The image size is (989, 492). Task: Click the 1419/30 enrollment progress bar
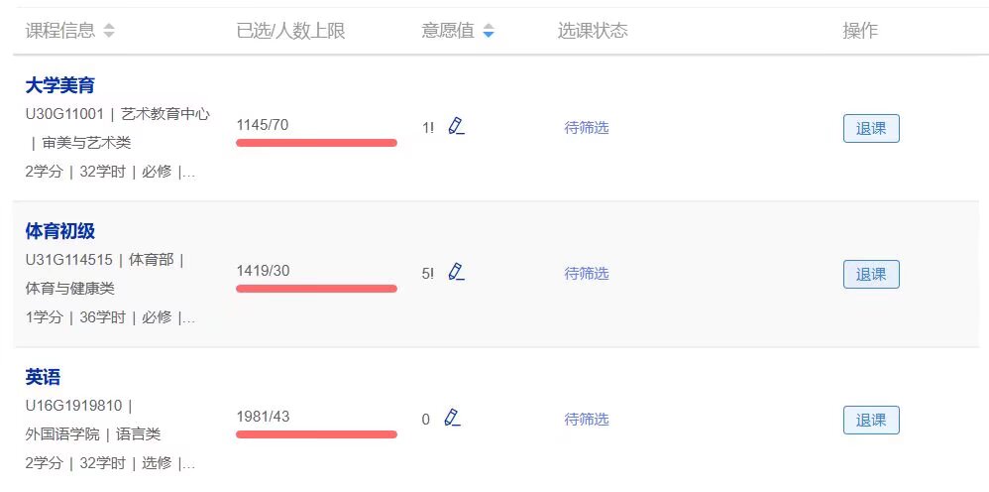click(x=317, y=289)
